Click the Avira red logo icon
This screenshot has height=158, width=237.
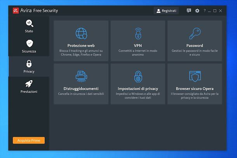pos(16,10)
